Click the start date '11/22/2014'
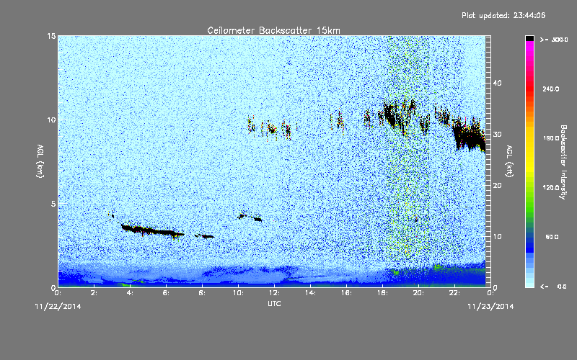This screenshot has width=577, height=360. click(58, 307)
